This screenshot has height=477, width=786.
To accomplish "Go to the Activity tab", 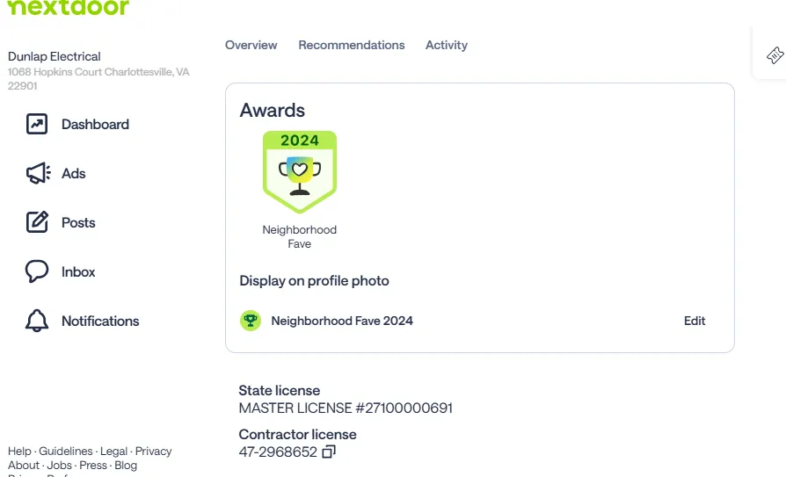I will [x=447, y=45].
